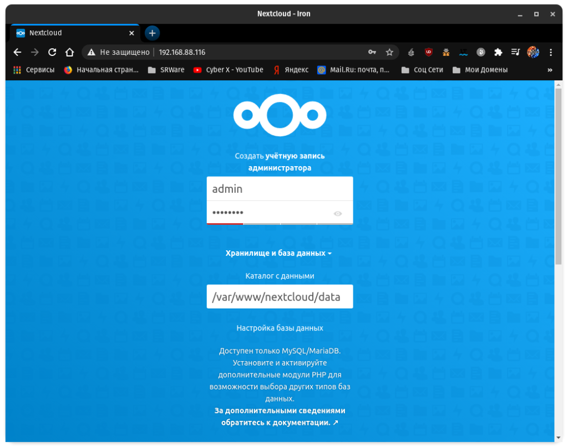Toggle password visibility with the eye icon

click(x=338, y=214)
